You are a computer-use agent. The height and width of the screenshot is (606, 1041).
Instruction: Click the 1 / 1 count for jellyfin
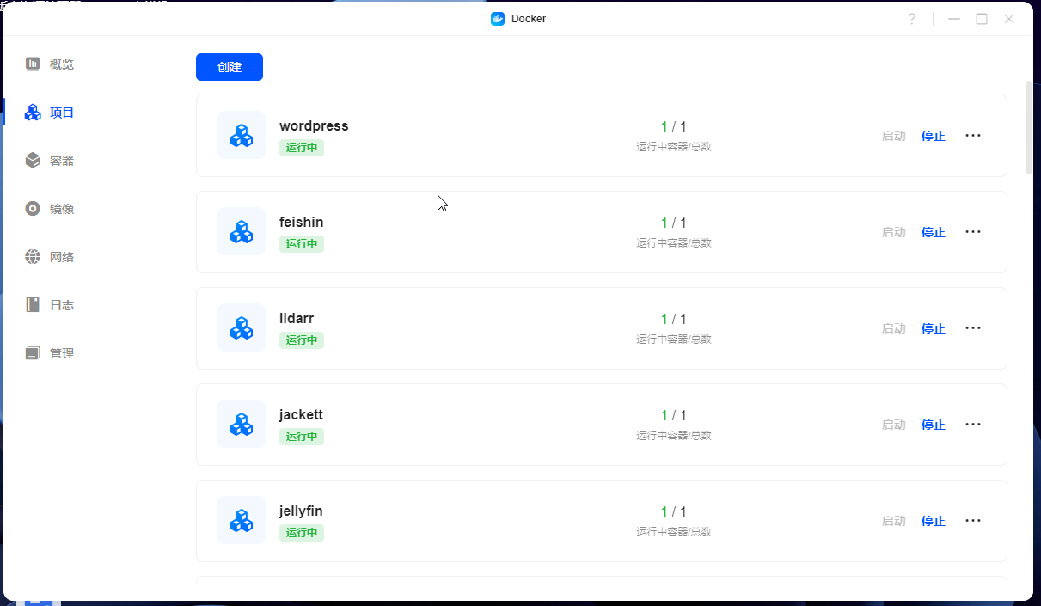click(674, 511)
